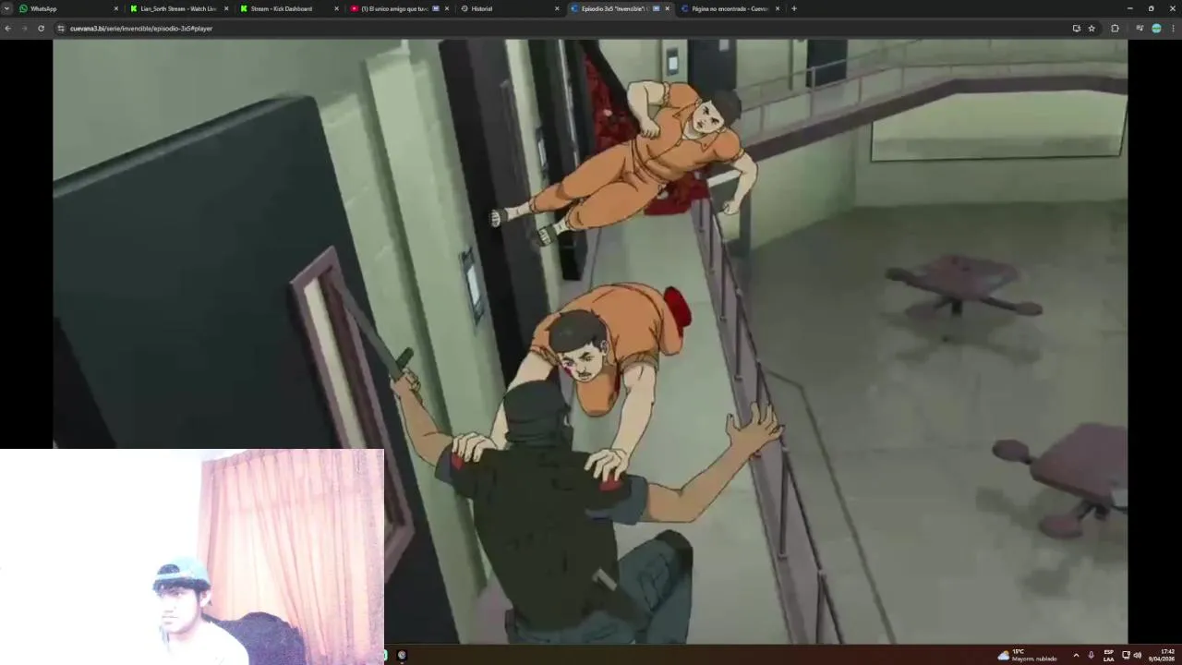This screenshot has height=665, width=1182.
Task: Change the ESP LAA keyboard language
Action: (x=1108, y=655)
